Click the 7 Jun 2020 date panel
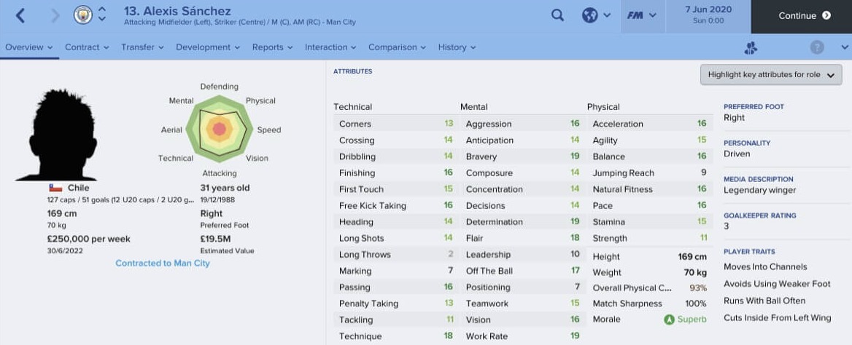Viewport: 852px width, 345px height. point(708,15)
